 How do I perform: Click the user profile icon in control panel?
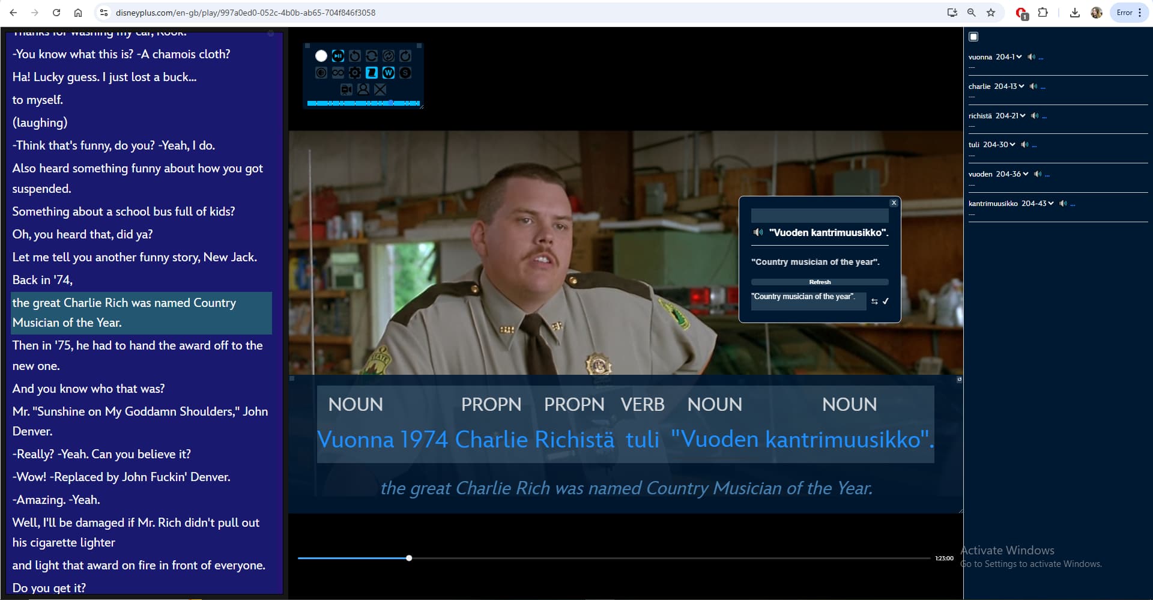tap(363, 89)
